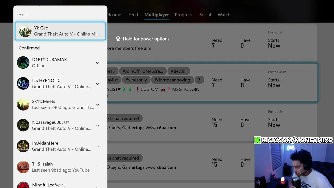
Task: Click 'Hold for power options' text
Action: click(x=146, y=39)
